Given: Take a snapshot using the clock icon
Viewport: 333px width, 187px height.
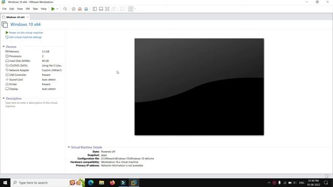Looking at the screenshot, I should tap(73, 9).
